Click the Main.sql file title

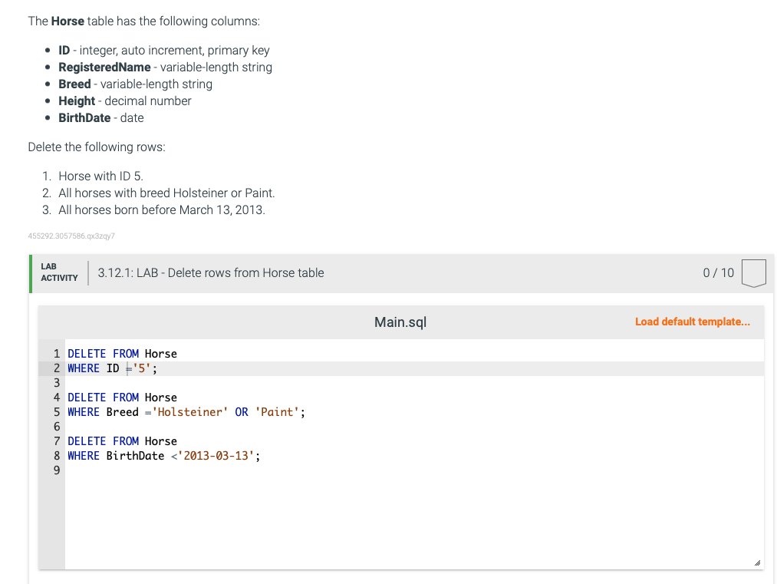[x=400, y=322]
